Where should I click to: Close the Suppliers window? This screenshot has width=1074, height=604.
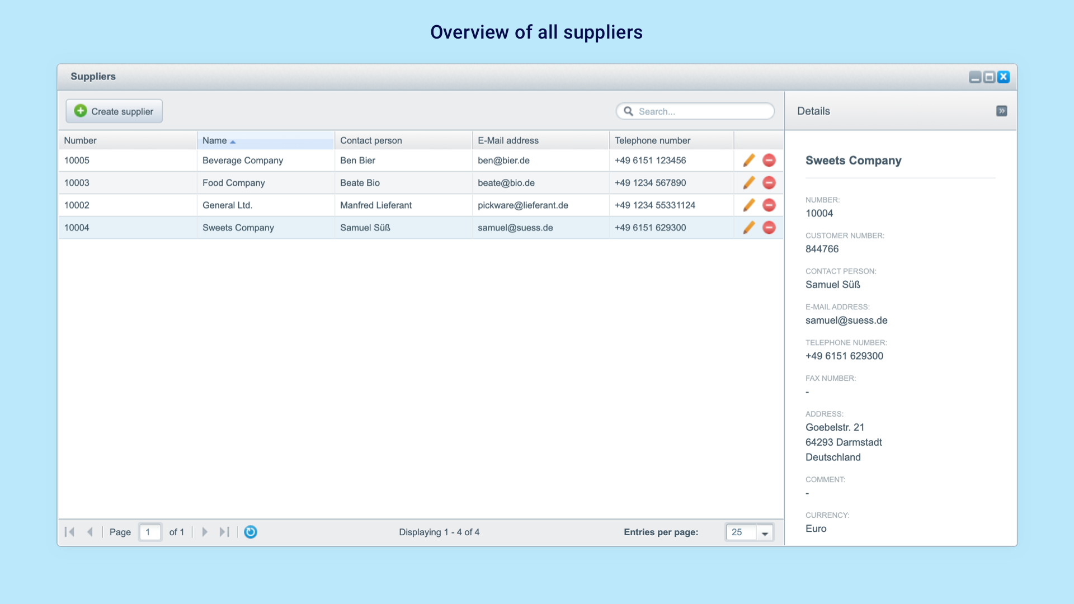point(1004,77)
